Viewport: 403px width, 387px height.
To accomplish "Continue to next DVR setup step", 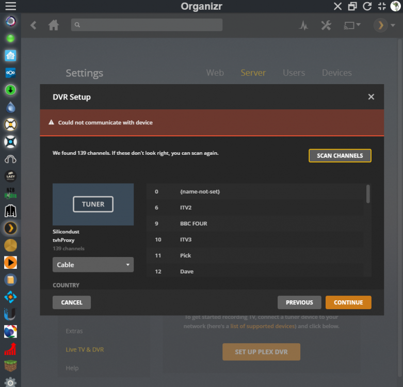I will click(348, 302).
